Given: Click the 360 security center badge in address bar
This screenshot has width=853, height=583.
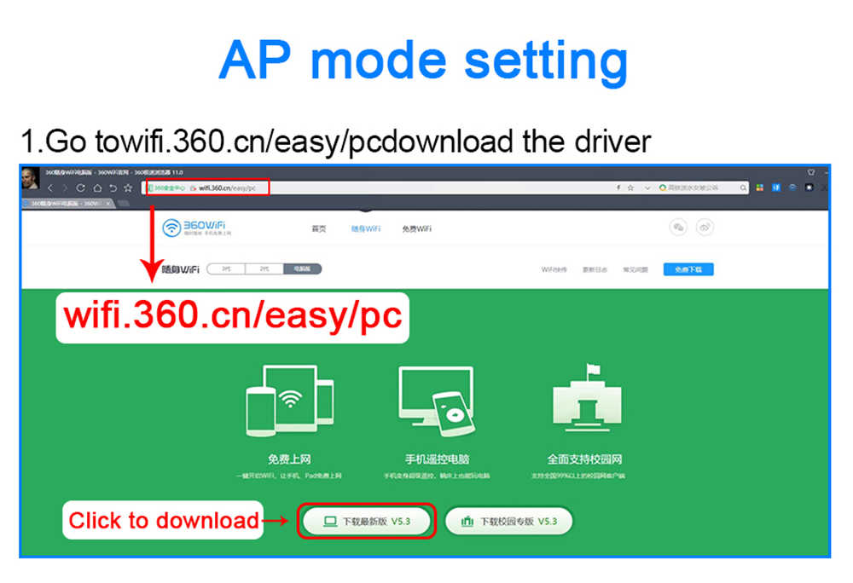Looking at the screenshot, I should coord(166,188).
